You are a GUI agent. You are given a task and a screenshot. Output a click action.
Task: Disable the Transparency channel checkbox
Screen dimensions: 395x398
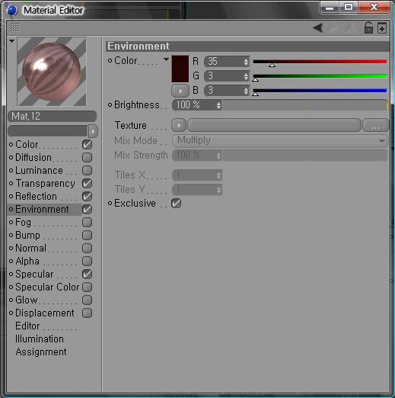pos(87,184)
